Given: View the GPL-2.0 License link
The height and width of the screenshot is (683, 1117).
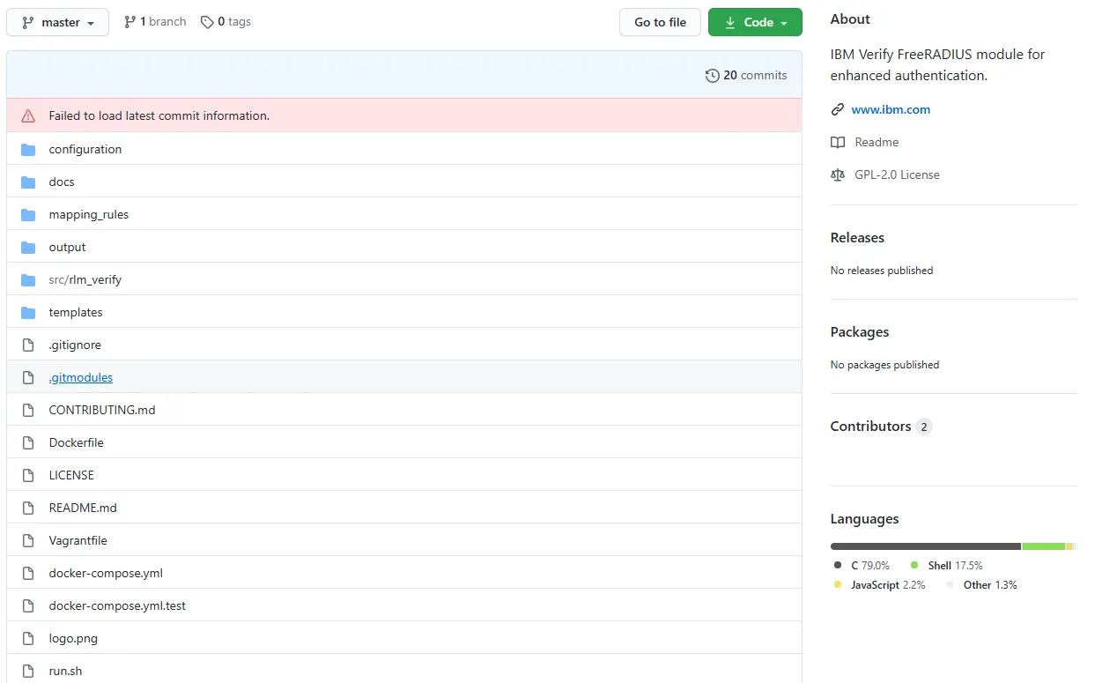Looking at the screenshot, I should pos(897,174).
